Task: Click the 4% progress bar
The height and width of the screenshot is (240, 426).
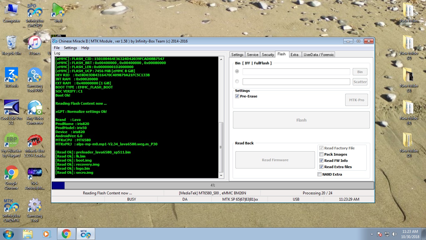Action: [213, 185]
